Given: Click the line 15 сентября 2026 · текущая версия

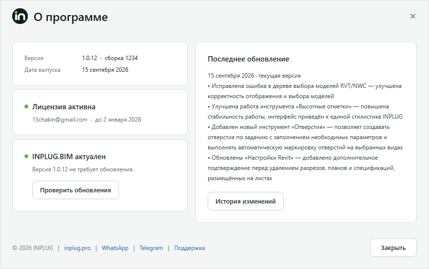Looking at the screenshot, I should 254,76.
